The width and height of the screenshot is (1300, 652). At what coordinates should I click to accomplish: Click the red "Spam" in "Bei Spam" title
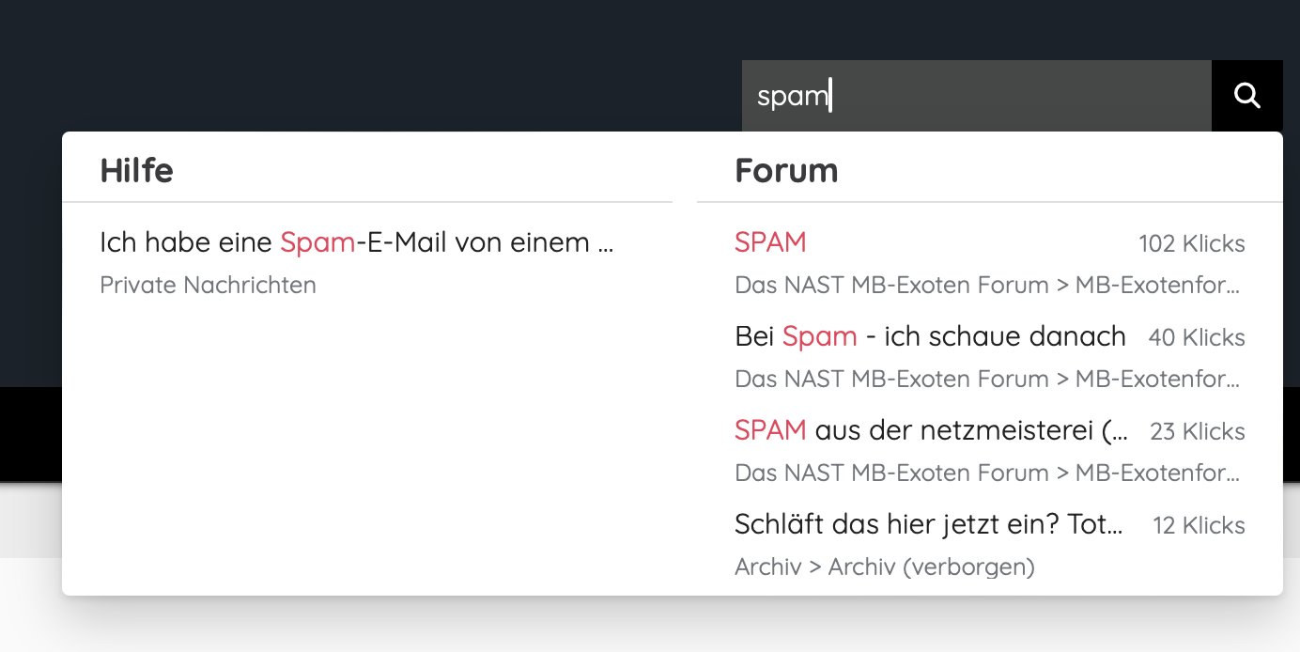point(819,336)
